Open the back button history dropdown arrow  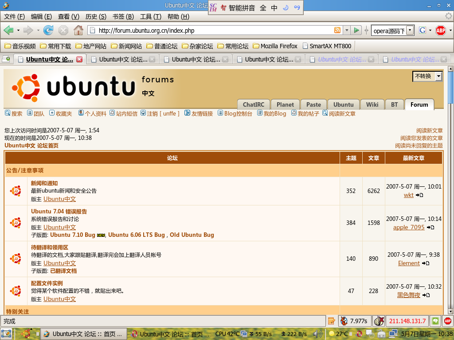18,31
